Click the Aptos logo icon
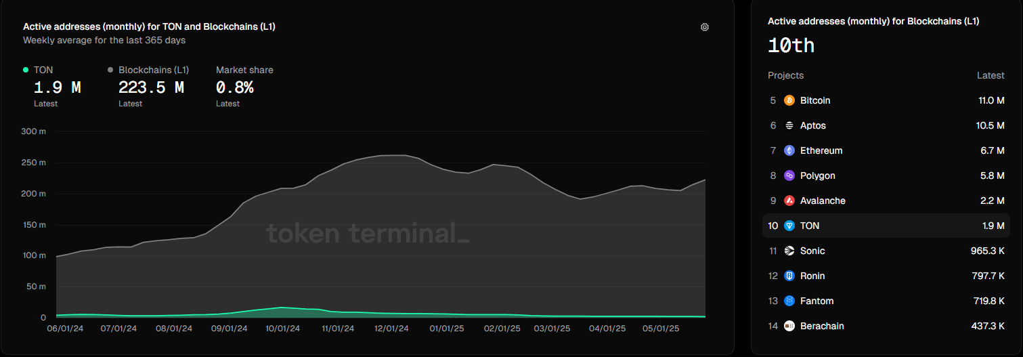 (x=789, y=125)
